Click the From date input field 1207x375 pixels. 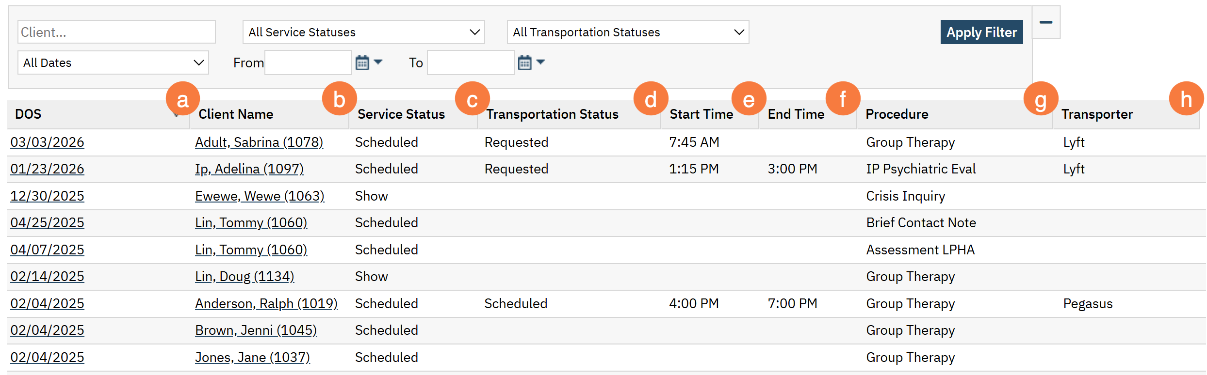tap(308, 62)
